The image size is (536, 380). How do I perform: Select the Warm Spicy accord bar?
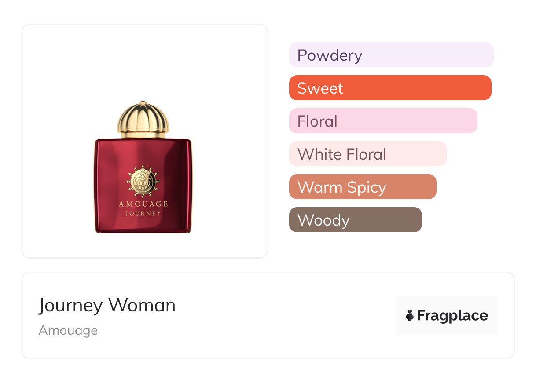tap(362, 187)
